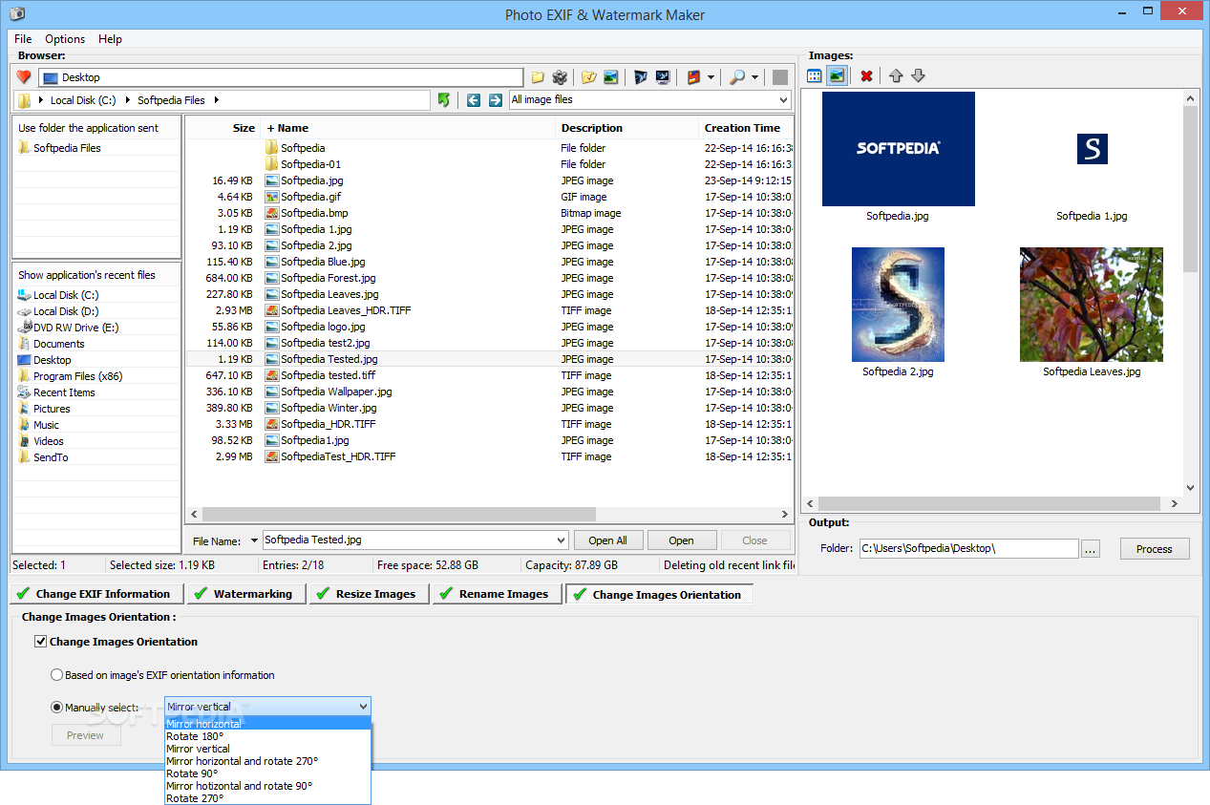Collapse the Mirror vertical orientation combo box

click(362, 707)
